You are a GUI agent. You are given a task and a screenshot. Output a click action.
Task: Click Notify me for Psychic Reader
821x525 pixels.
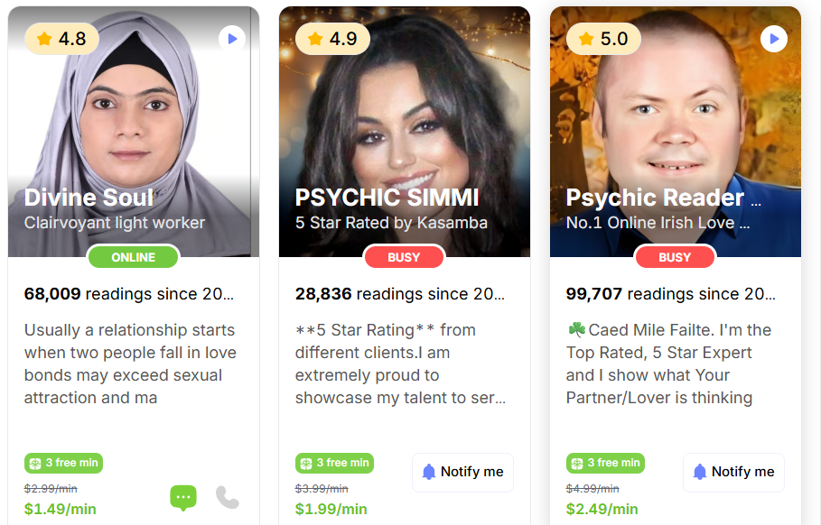pos(733,472)
